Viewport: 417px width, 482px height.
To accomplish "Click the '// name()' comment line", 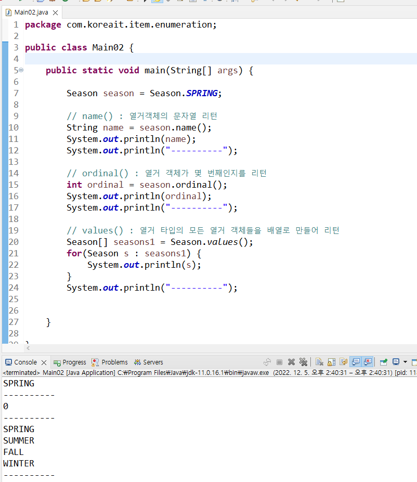I will coord(142,116).
